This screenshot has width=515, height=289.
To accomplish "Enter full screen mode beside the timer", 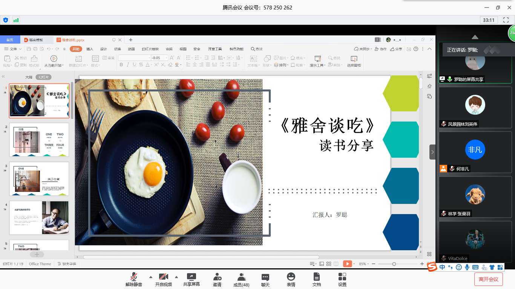I will pyautogui.click(x=506, y=20).
